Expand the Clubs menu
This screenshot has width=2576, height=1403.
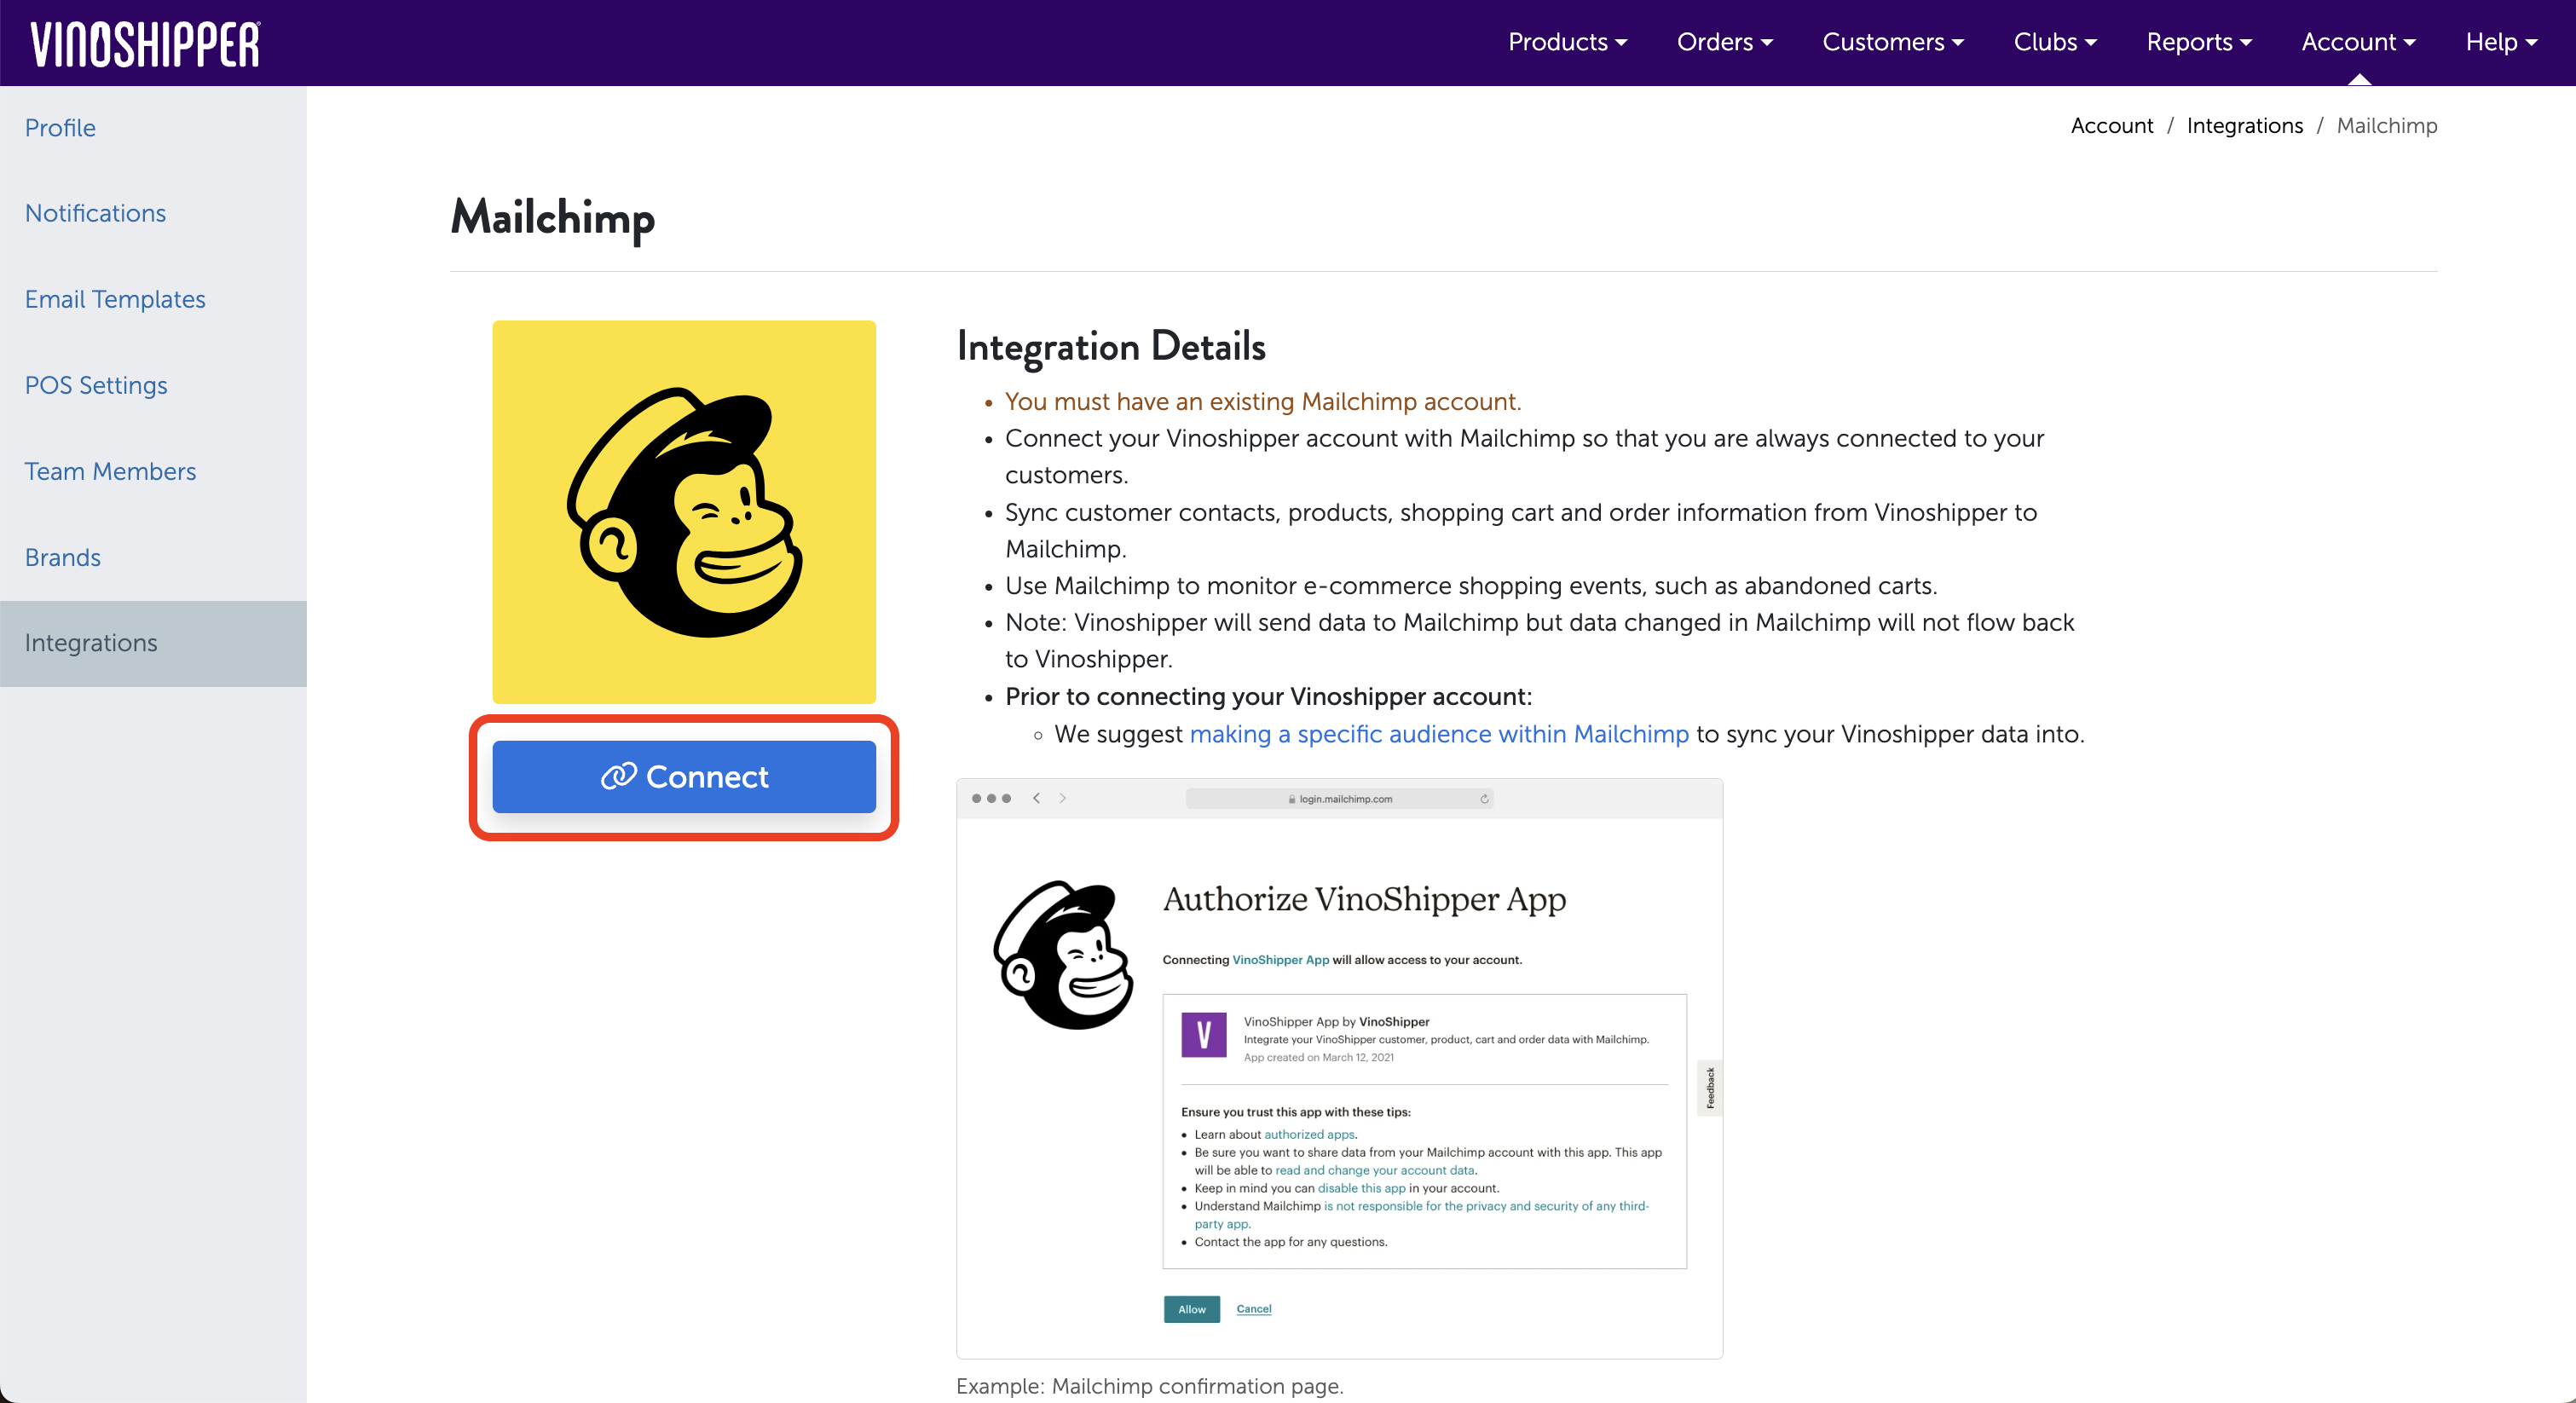(2054, 42)
